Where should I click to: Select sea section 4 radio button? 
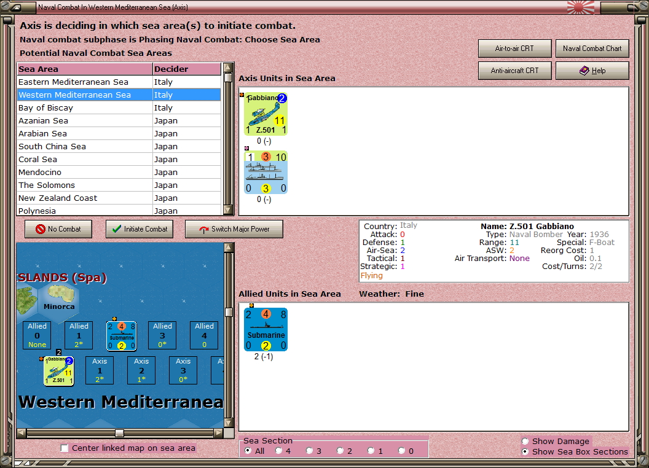278,451
